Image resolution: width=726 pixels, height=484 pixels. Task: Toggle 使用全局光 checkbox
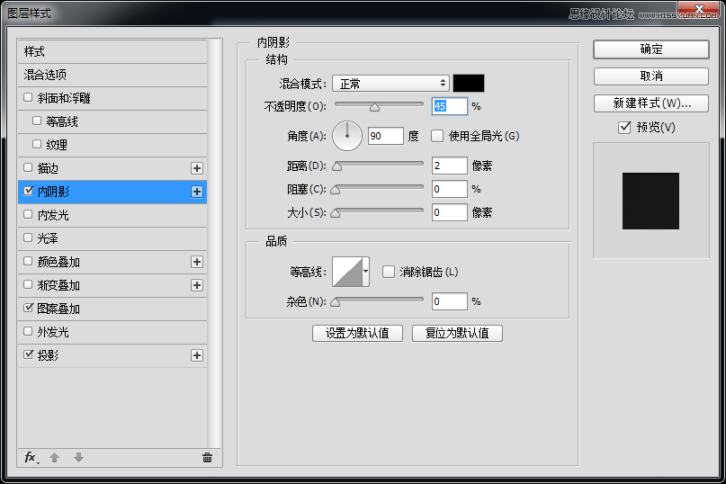[437, 136]
